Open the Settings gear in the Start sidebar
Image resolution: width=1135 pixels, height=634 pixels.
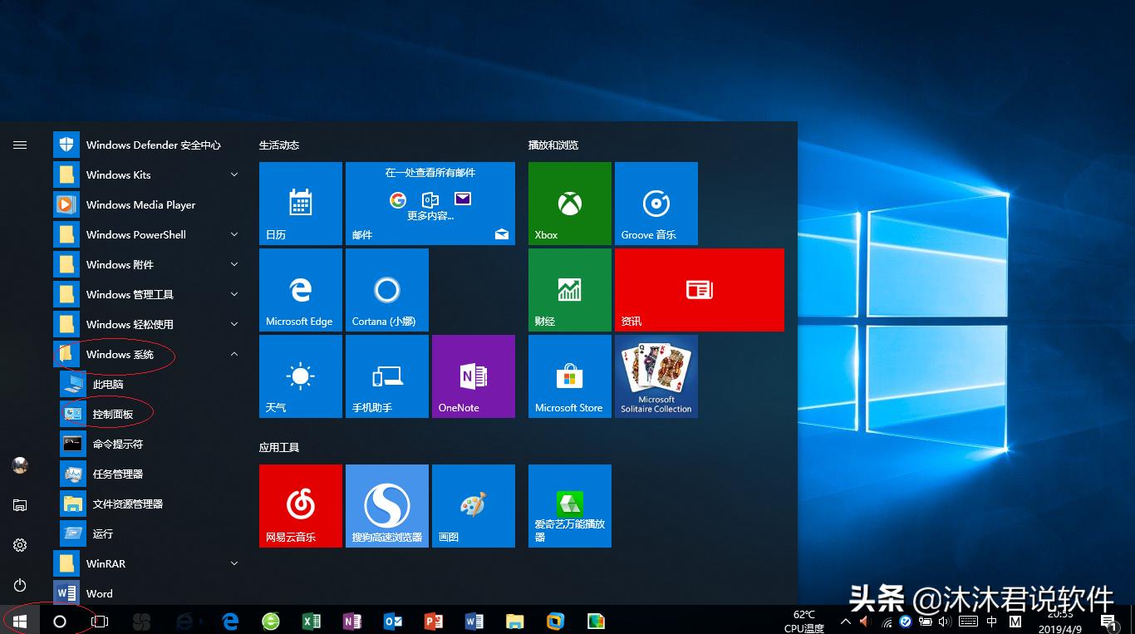(x=19, y=545)
